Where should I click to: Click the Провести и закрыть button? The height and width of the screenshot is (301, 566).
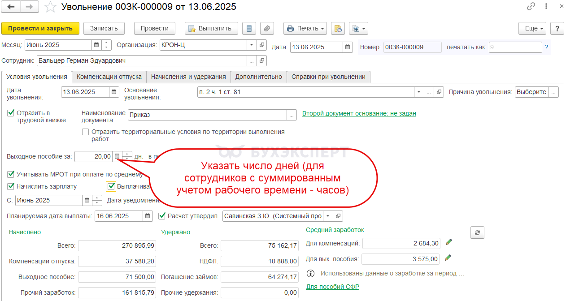pyautogui.click(x=40, y=28)
